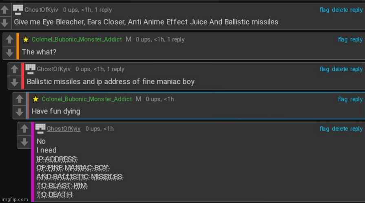Upvote the 'Ballistic missiles and ip address' comment
365x203 pixels.
[14, 69]
